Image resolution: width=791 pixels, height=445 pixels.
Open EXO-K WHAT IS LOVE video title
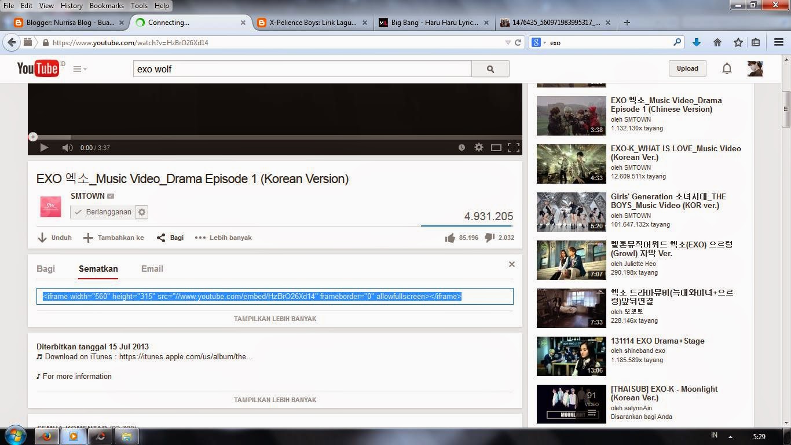point(676,153)
